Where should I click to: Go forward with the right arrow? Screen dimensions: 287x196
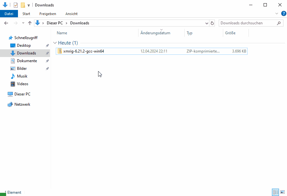[16, 23]
